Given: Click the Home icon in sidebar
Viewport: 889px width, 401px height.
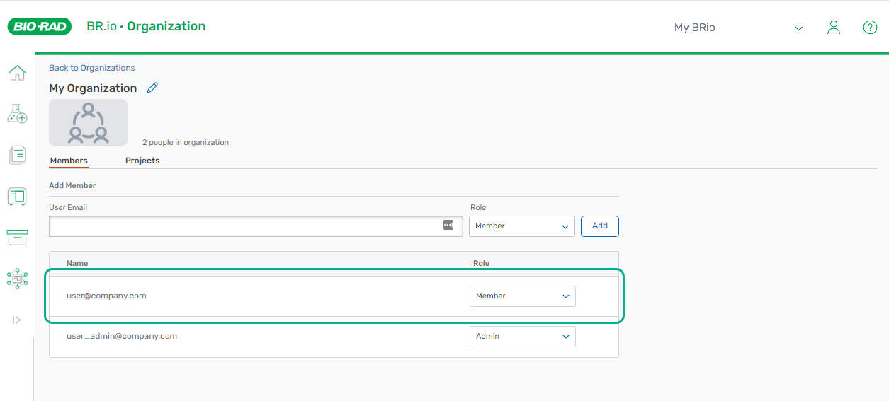Looking at the screenshot, I should click(17, 73).
